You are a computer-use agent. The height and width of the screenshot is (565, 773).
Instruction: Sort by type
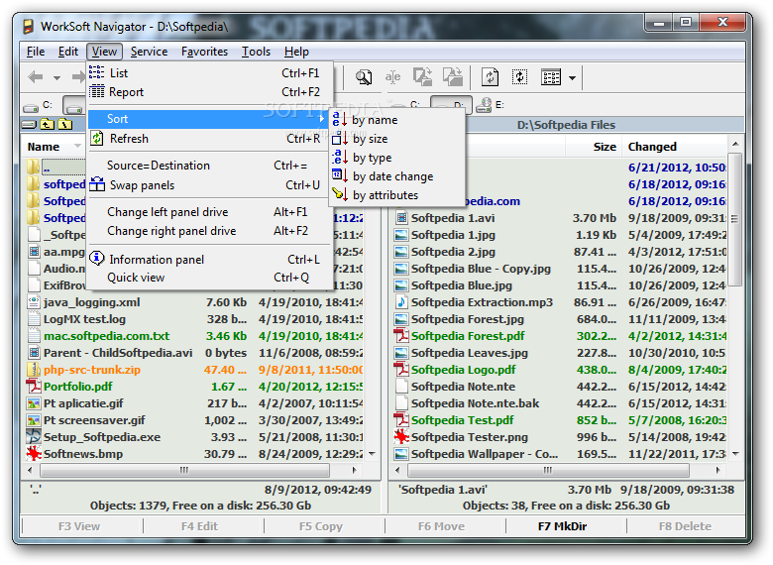pos(397,158)
